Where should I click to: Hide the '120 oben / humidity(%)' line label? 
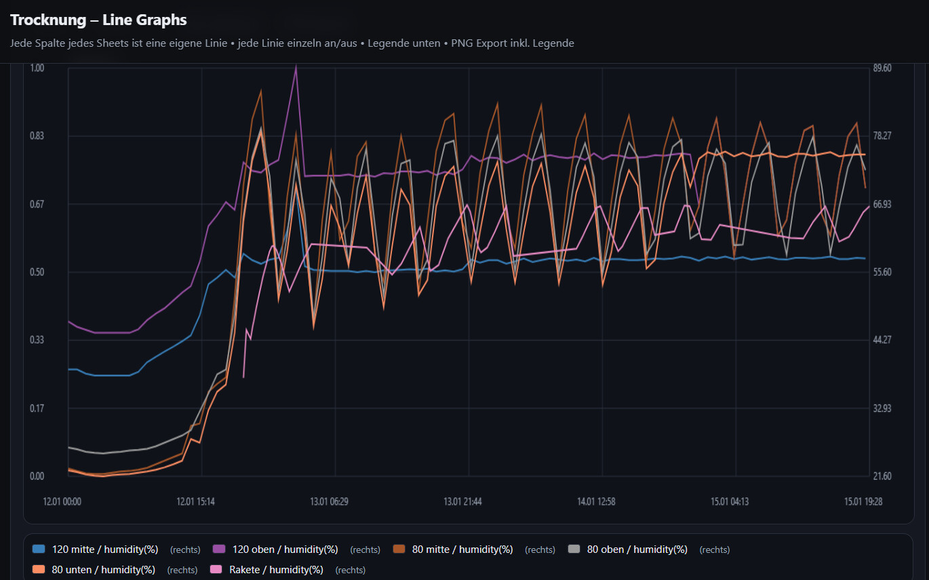(x=285, y=550)
